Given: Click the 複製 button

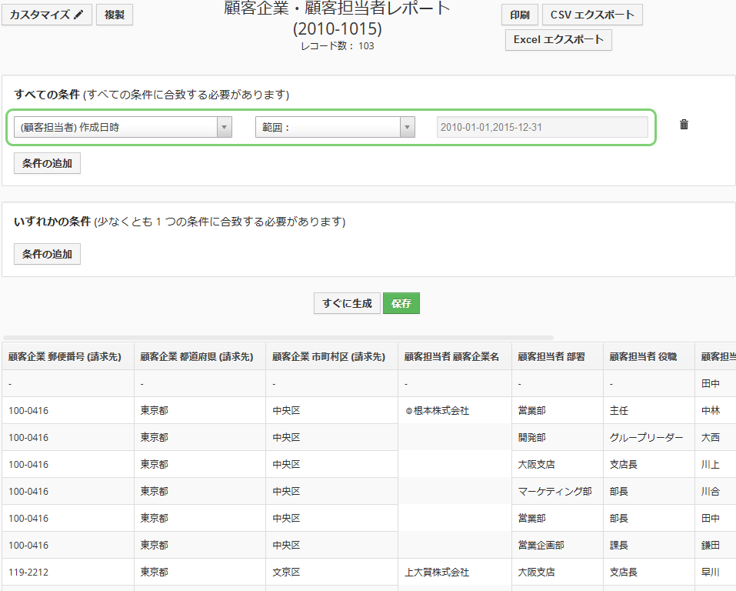Looking at the screenshot, I should (x=115, y=15).
